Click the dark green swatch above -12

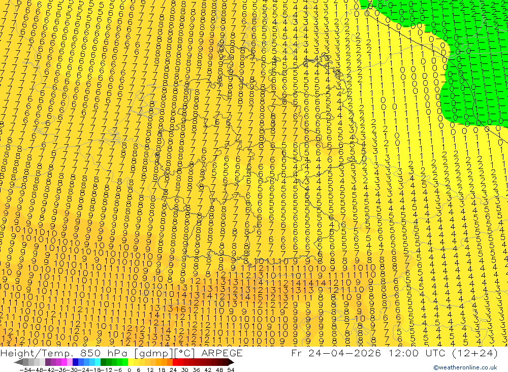click(103, 362)
